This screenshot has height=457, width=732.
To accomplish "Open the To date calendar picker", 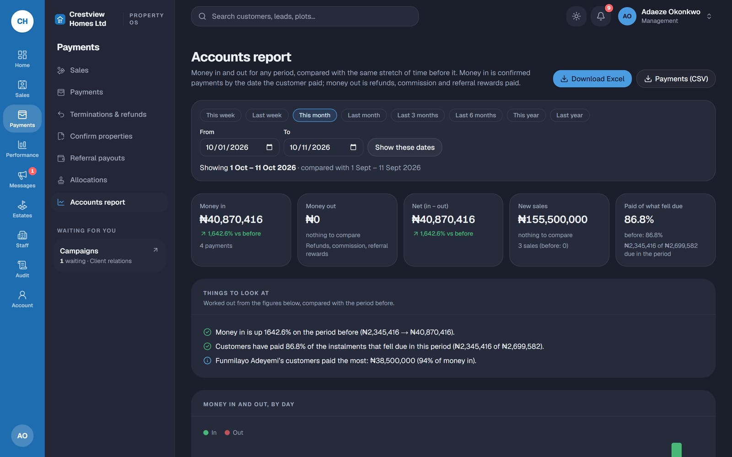I will tap(353, 147).
